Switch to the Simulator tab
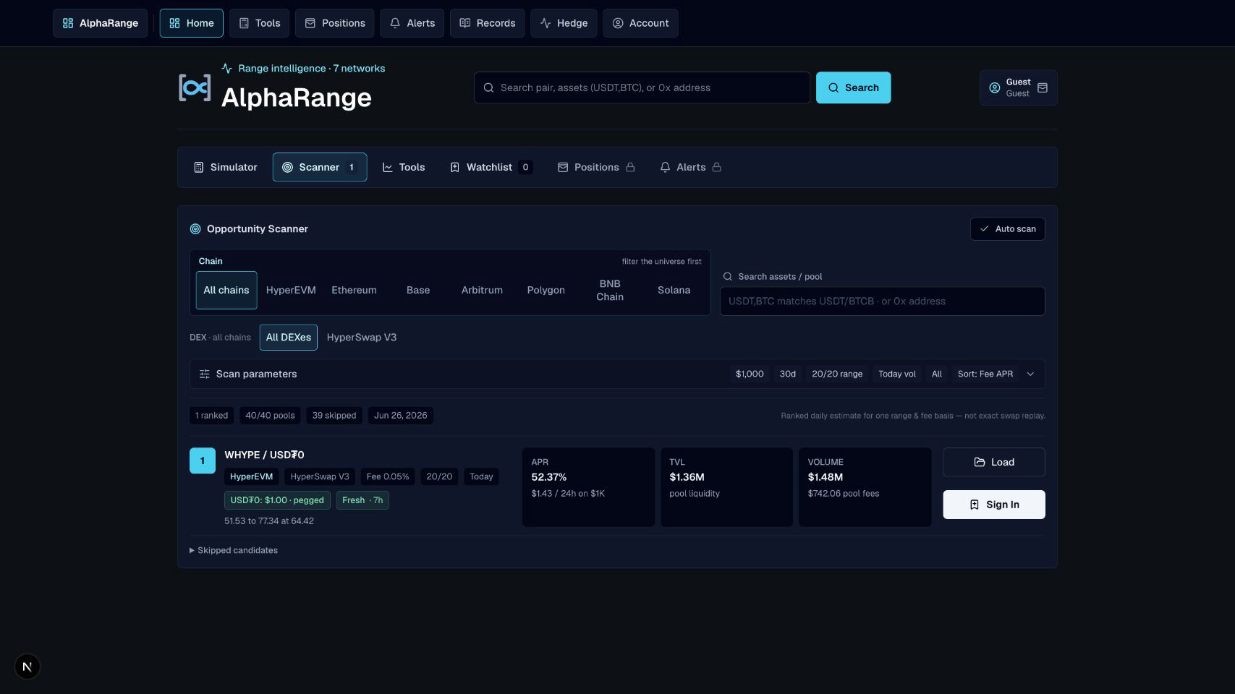The height and width of the screenshot is (694, 1235). pos(226,167)
